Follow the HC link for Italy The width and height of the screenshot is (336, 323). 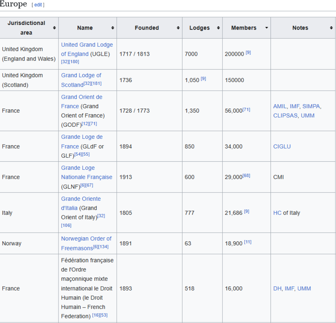(277, 213)
